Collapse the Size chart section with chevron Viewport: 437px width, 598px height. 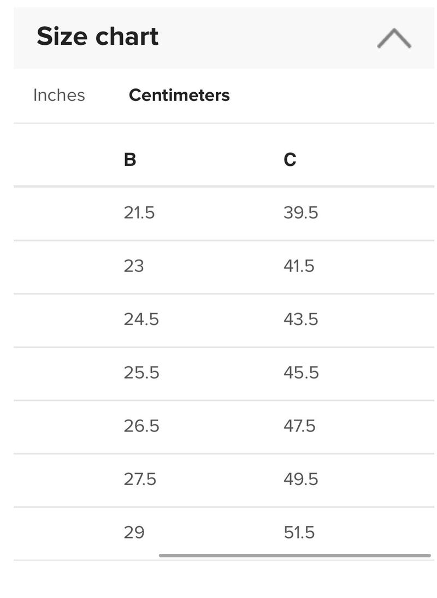point(394,38)
